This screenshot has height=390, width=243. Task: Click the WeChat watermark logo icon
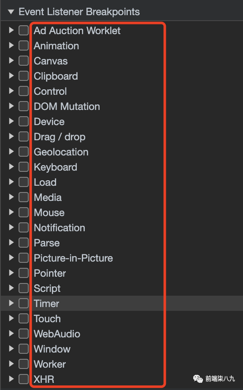pos(198,379)
